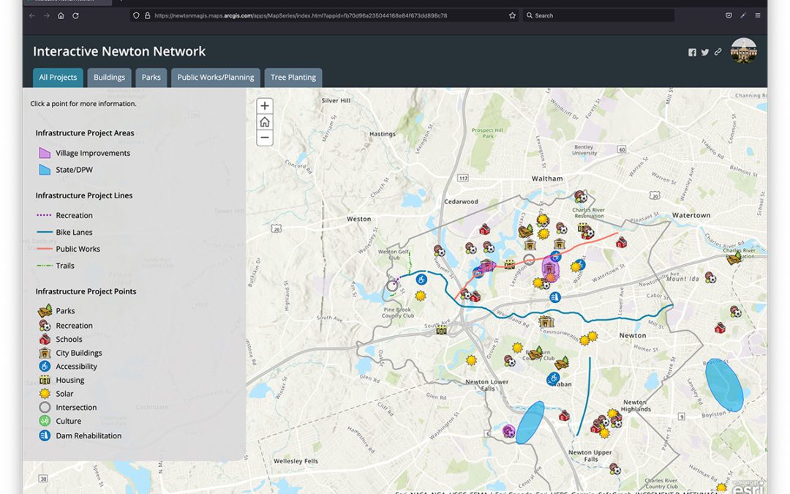790x494 pixels.
Task: Click the Dam Rehabilitation legend icon
Action: (43, 435)
